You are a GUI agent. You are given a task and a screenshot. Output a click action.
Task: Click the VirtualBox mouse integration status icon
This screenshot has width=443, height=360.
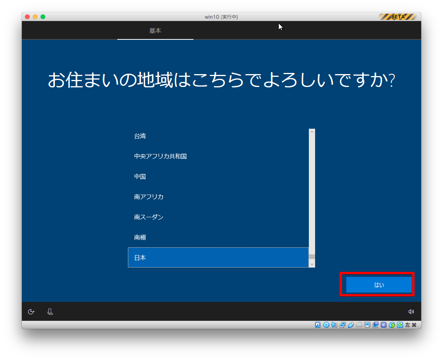[x=392, y=325]
